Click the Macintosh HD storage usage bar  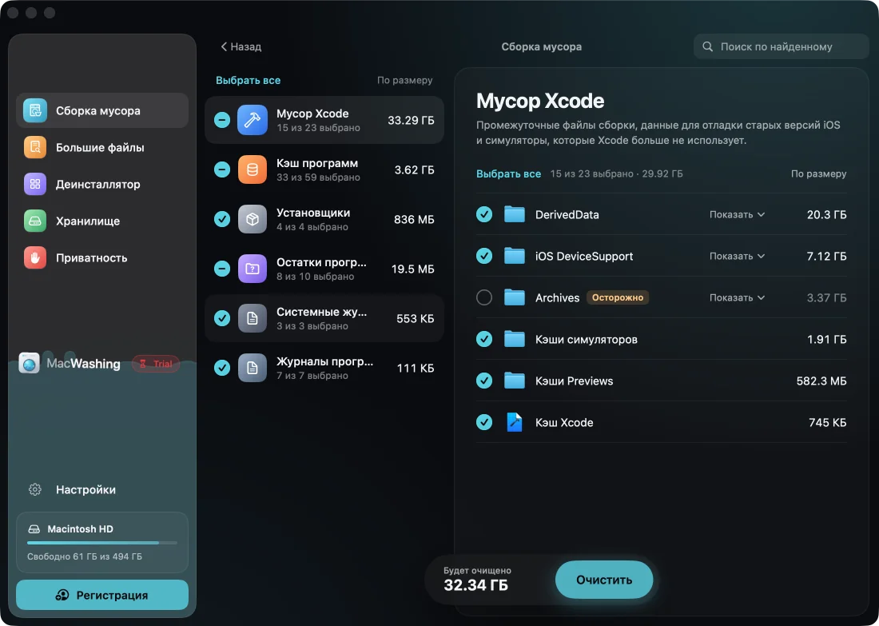(x=102, y=543)
